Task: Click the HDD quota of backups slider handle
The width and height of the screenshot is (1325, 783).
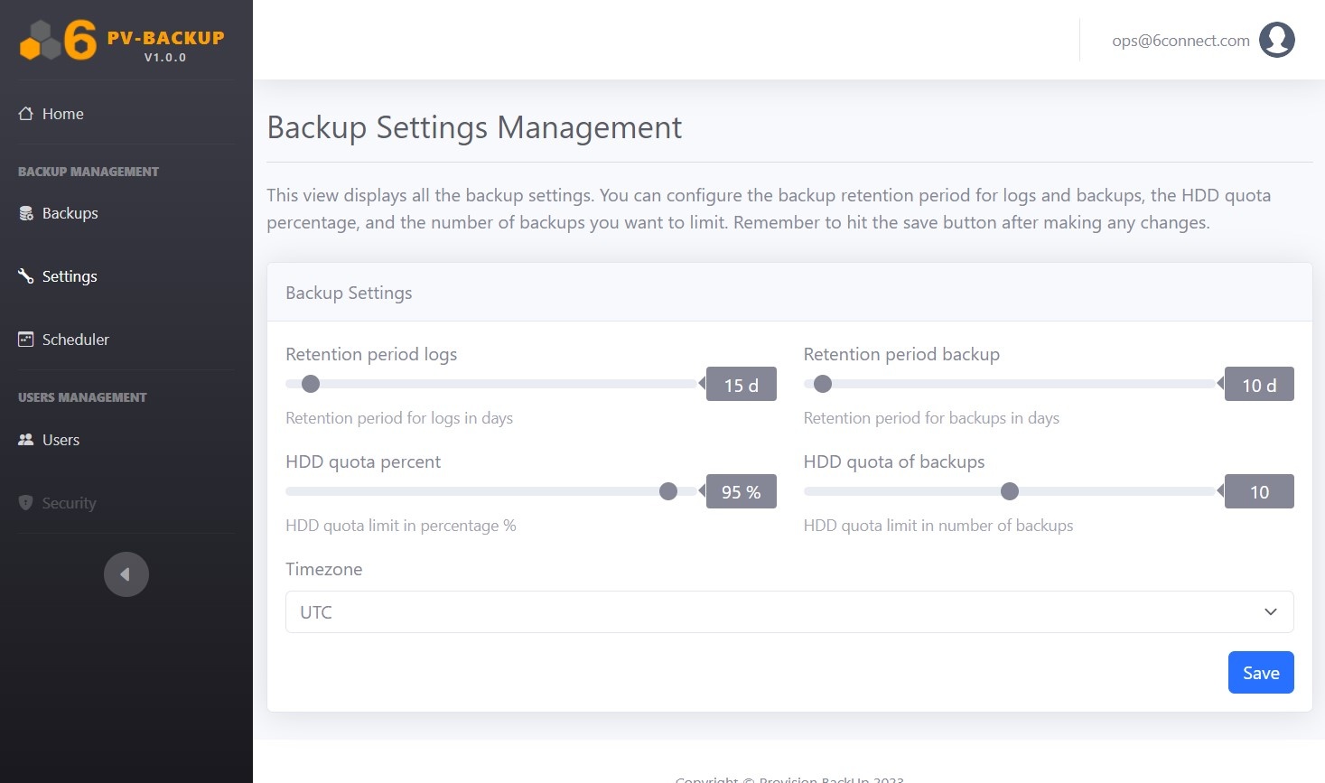Action: pyautogui.click(x=1010, y=491)
